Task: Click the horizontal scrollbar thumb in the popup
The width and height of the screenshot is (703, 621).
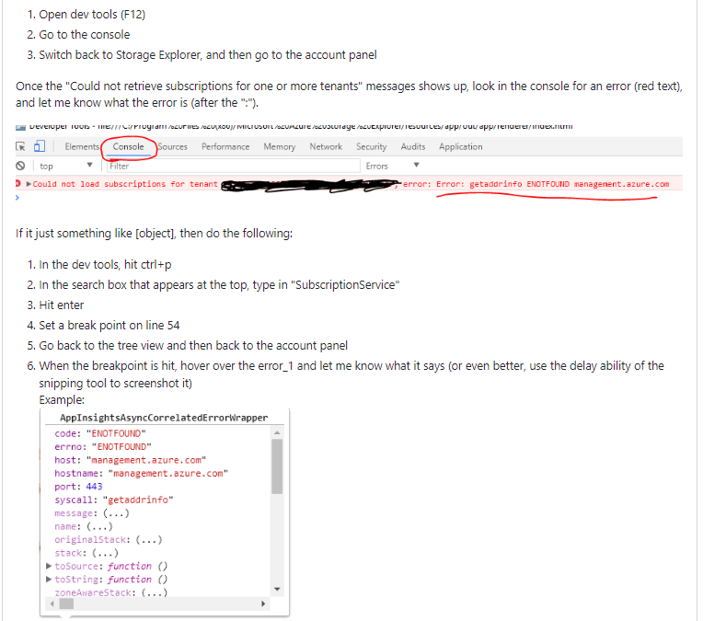Action: tap(66, 604)
